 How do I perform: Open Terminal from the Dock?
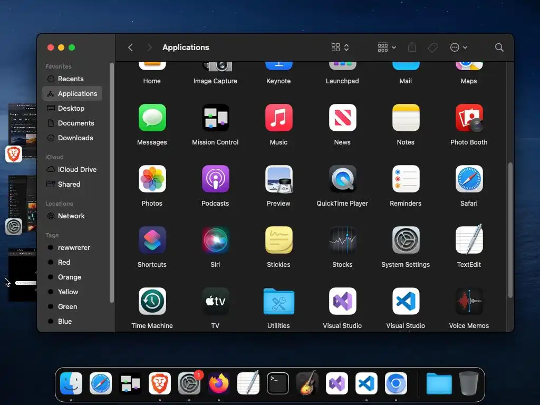278,383
